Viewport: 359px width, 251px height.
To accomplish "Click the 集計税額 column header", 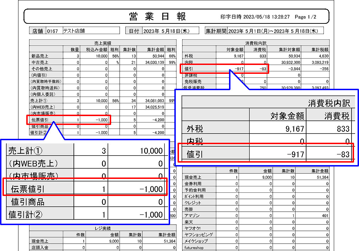I will (320, 49).
